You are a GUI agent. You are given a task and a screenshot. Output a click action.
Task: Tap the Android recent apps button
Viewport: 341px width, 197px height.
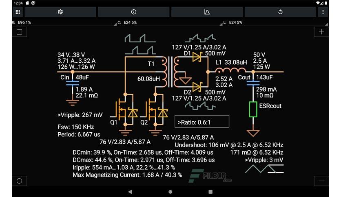(210, 192)
